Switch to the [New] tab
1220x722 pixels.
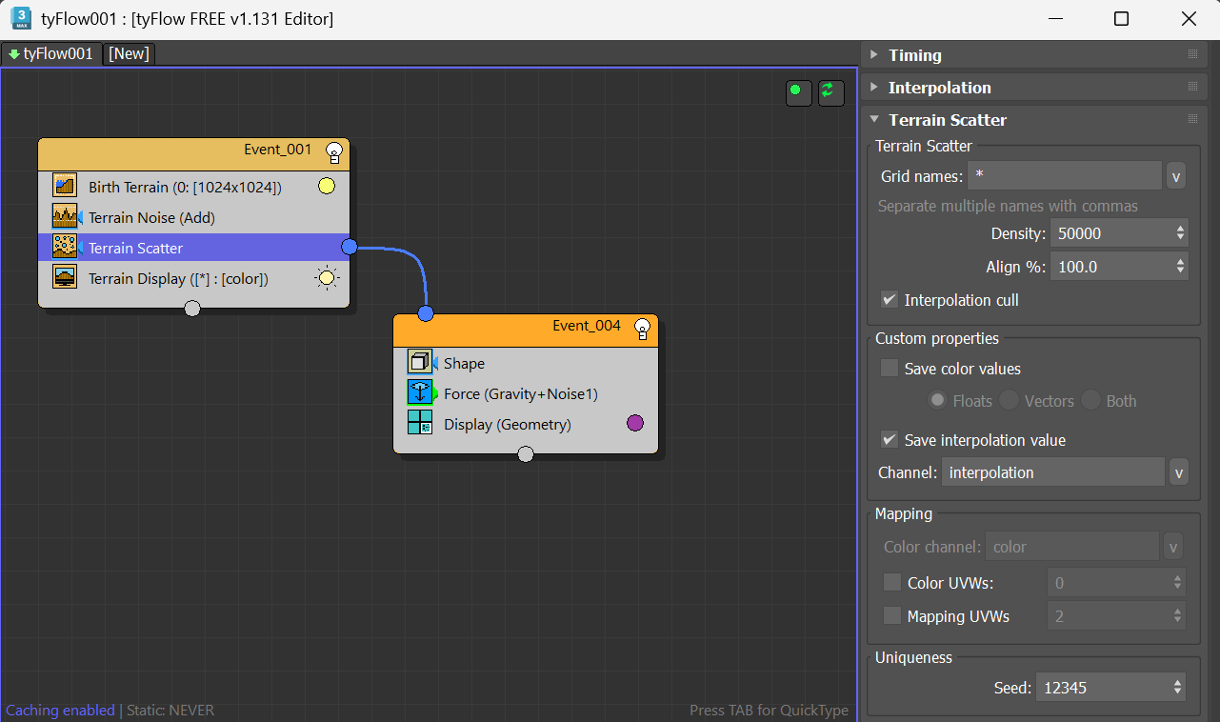129,54
